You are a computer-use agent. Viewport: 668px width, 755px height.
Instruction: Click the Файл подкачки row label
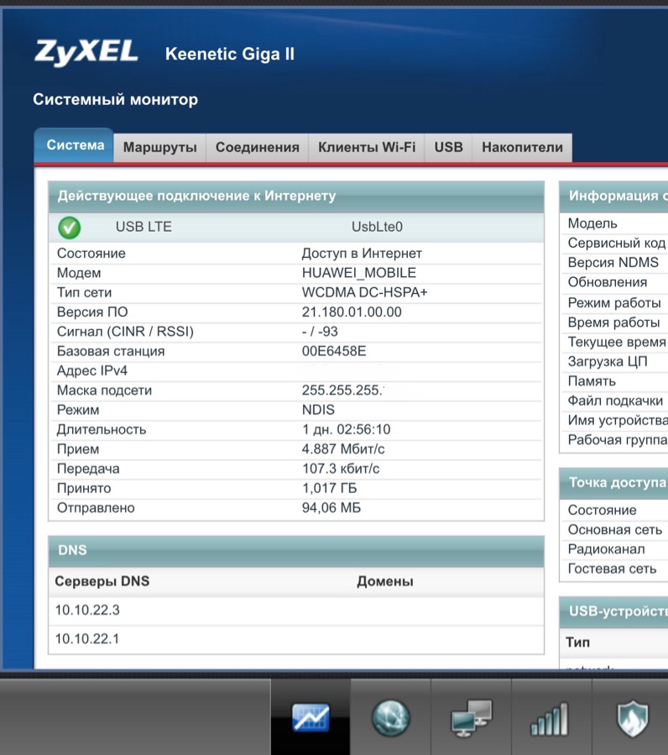[615, 401]
